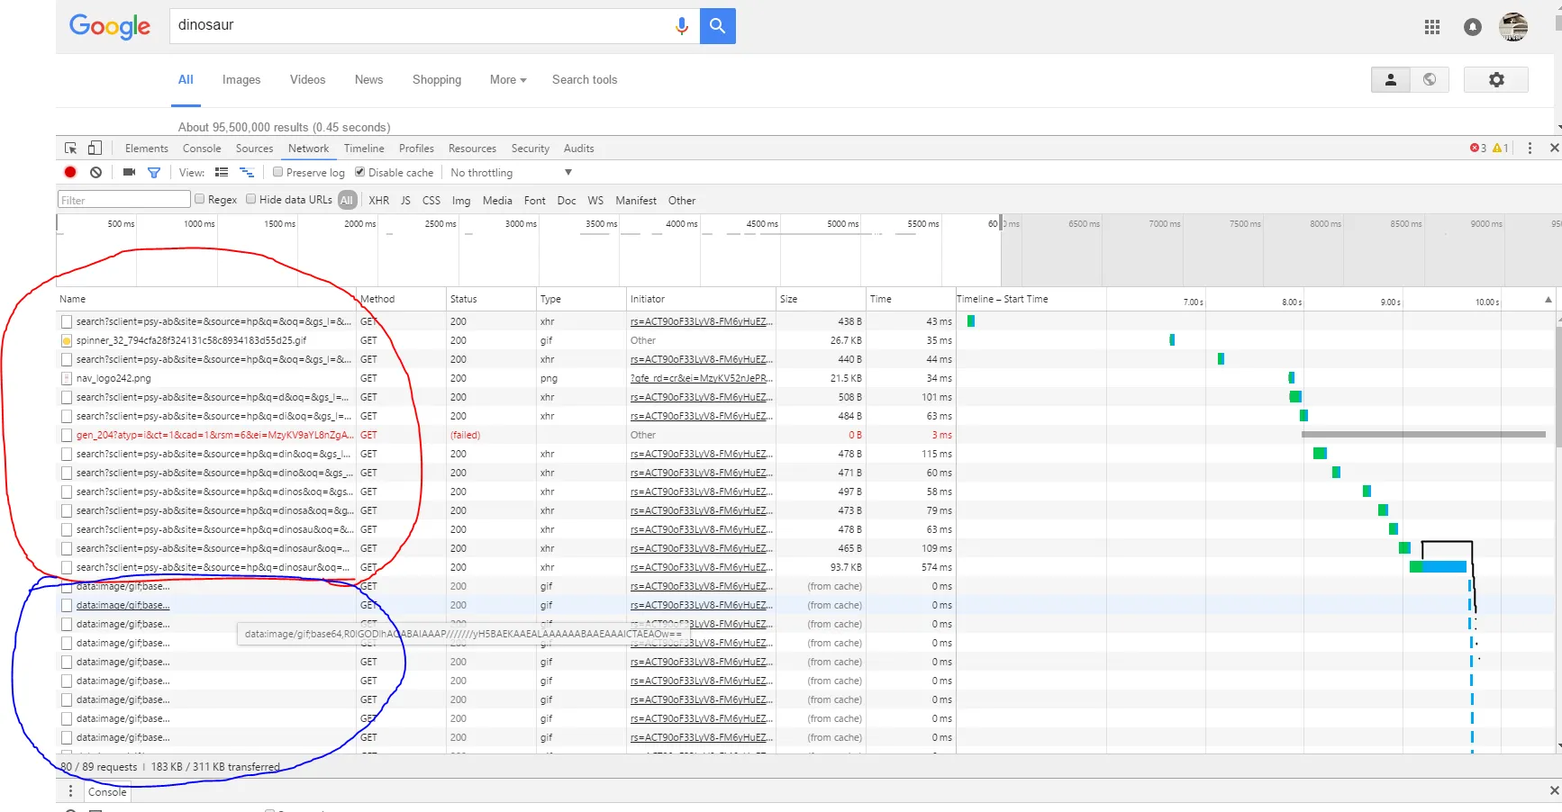This screenshot has height=812, width=1562.
Task: Open Videos search results
Action: click(308, 80)
